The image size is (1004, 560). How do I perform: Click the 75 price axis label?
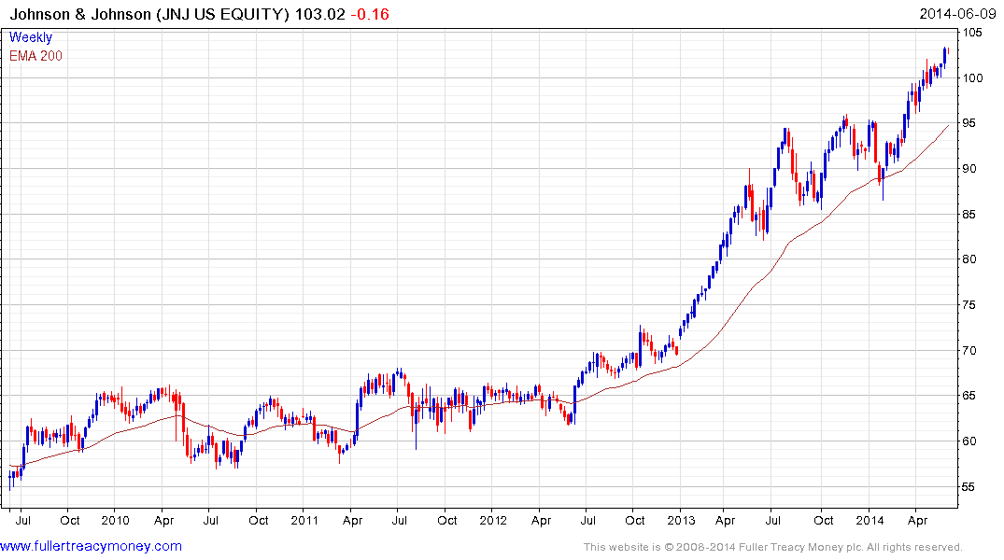[969, 304]
